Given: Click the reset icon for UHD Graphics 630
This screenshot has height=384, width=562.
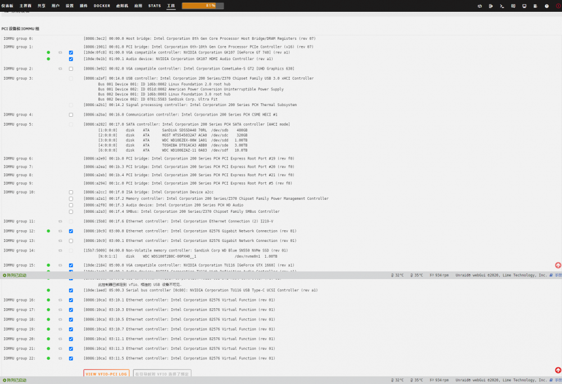Looking at the screenshot, I should click(x=60, y=68).
